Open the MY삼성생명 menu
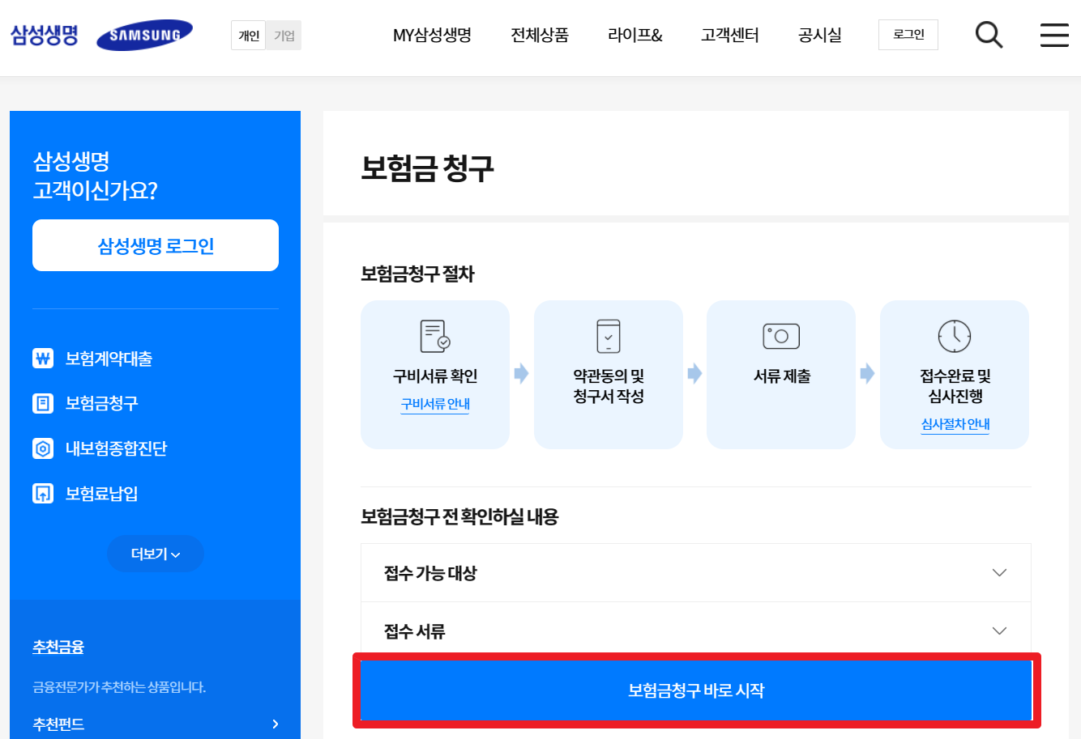The width and height of the screenshot is (1081, 739). (432, 35)
